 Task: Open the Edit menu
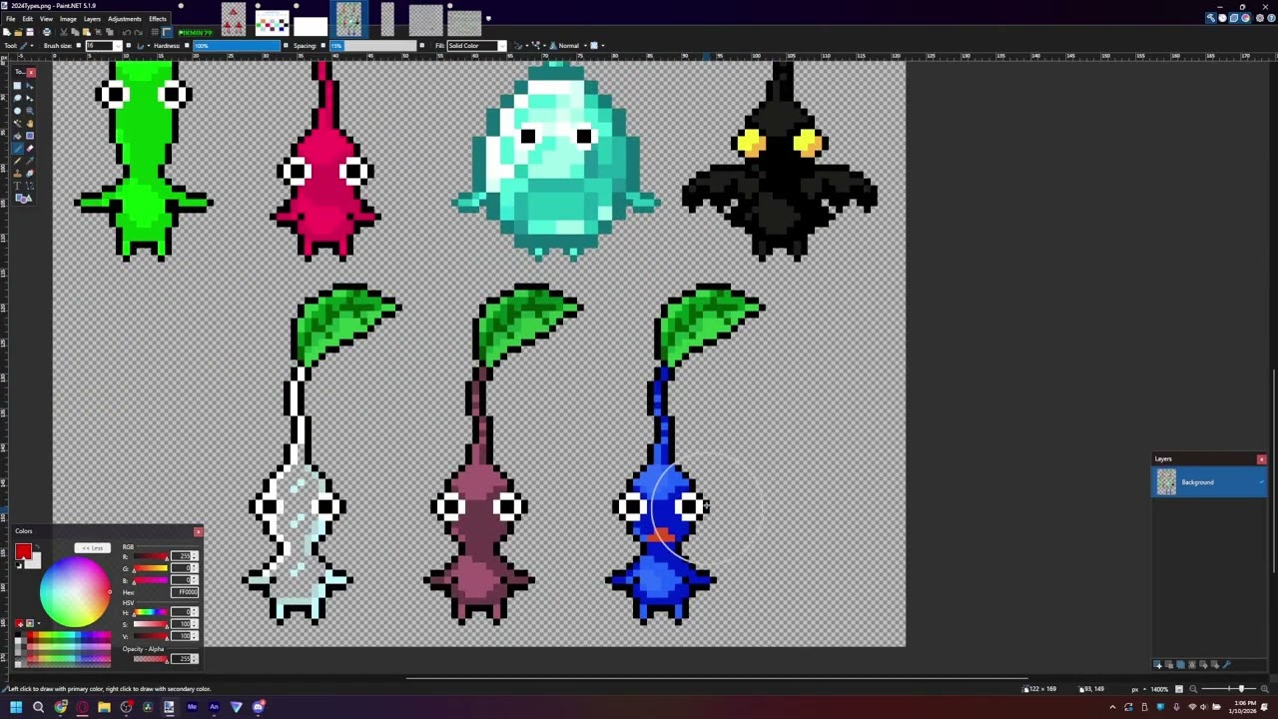coord(28,19)
